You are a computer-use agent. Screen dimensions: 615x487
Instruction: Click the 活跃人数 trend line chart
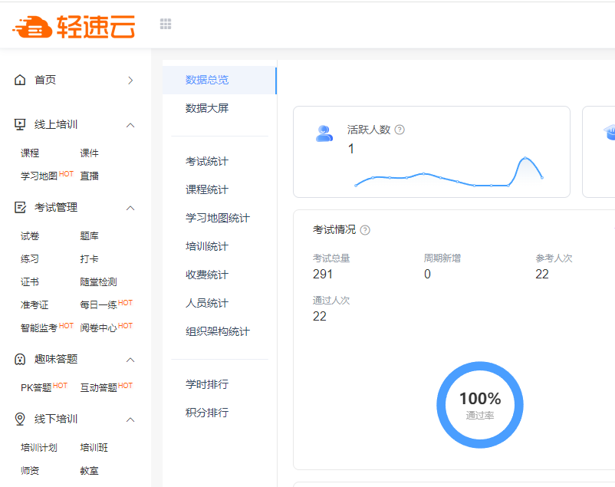point(449,174)
